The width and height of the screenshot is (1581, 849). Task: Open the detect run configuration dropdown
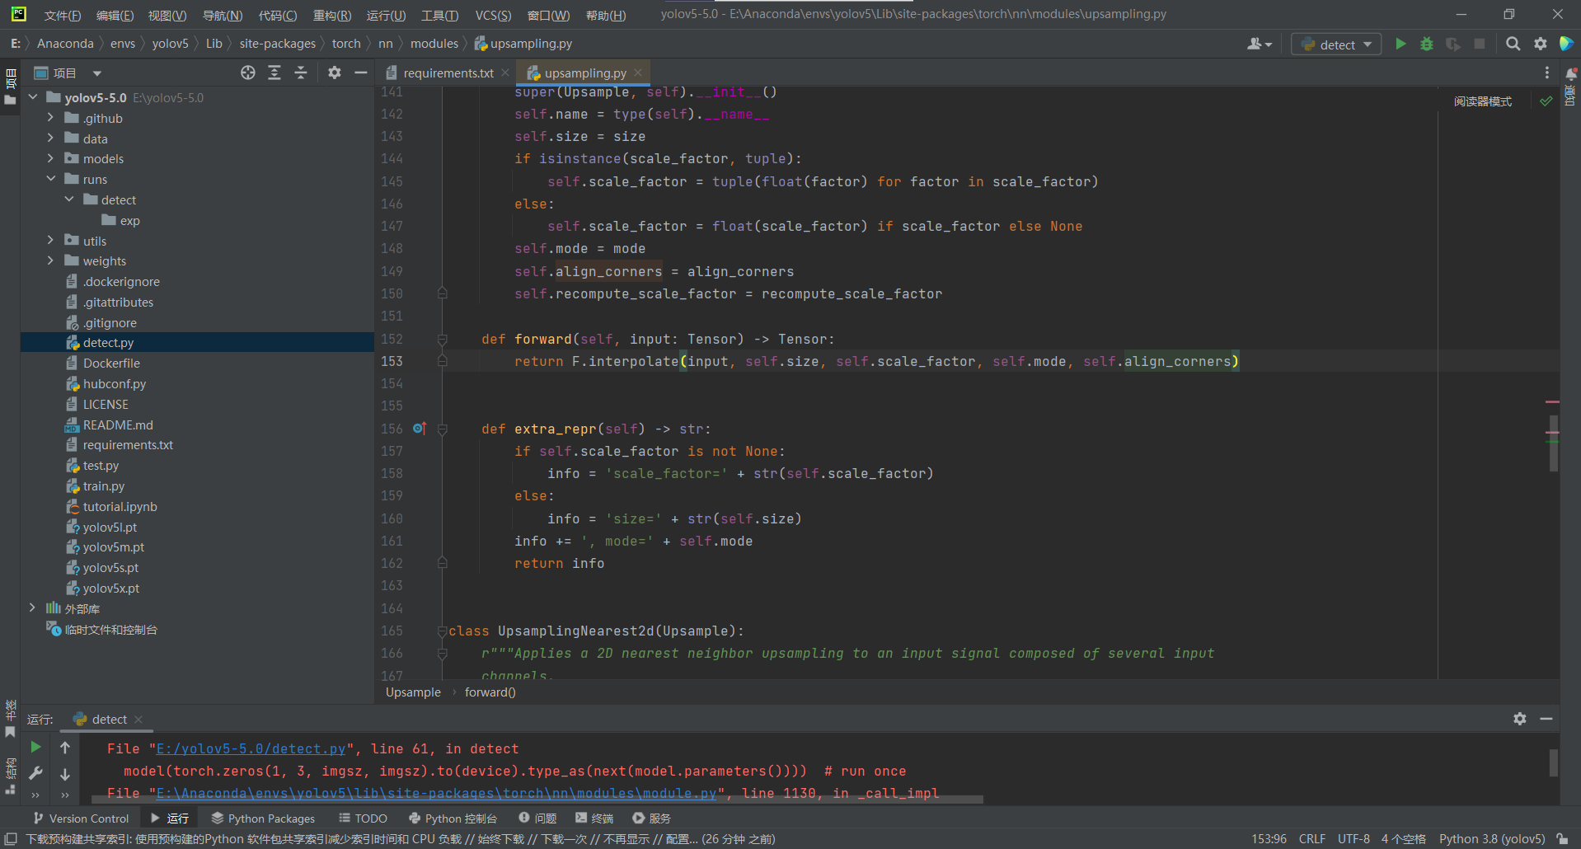tap(1336, 44)
